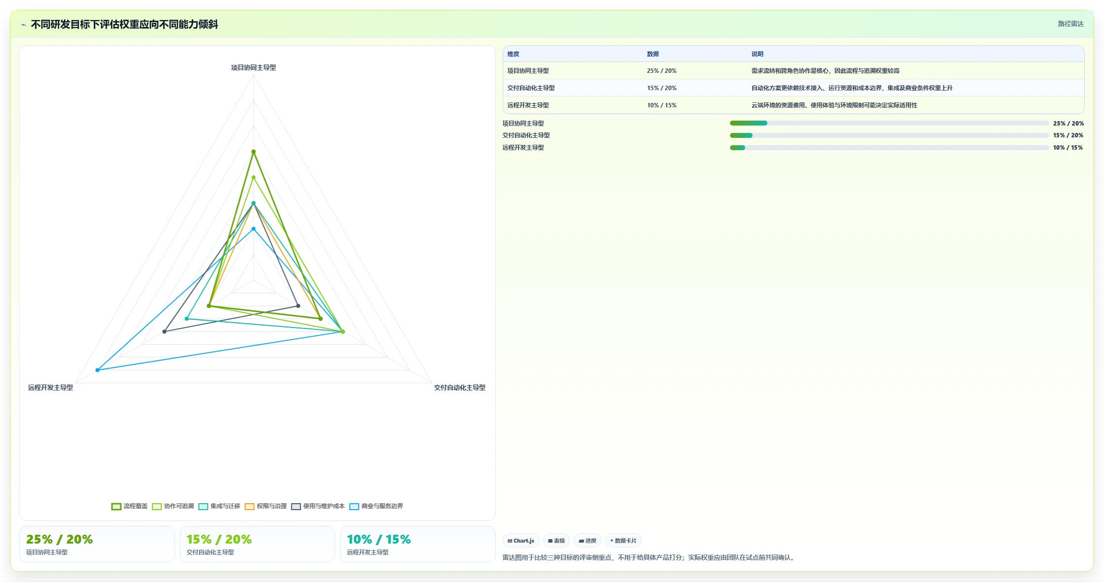
Task: Select the 交付自动化主导型 progress bar
Action: pos(889,135)
